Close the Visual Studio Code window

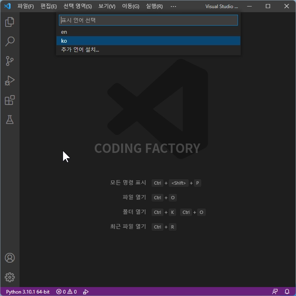coord(287,6)
